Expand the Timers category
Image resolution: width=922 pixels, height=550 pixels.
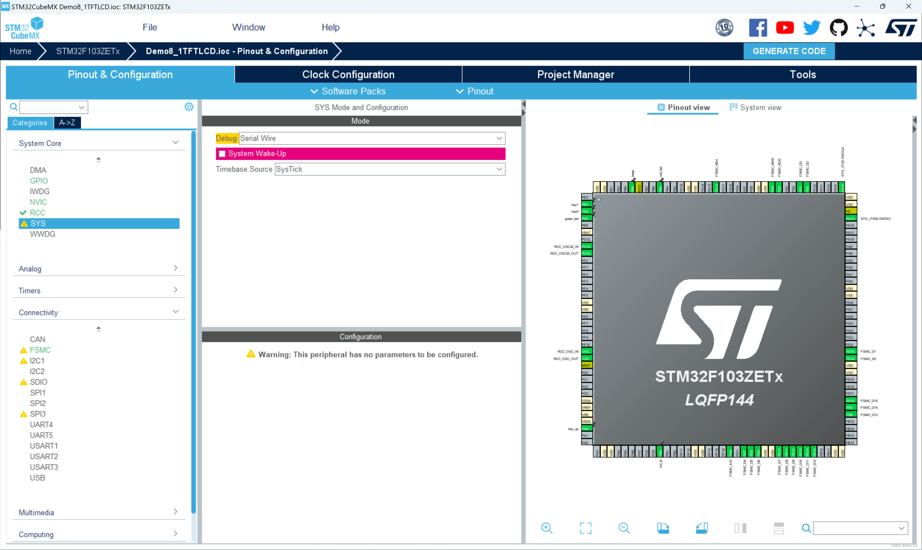(x=98, y=291)
